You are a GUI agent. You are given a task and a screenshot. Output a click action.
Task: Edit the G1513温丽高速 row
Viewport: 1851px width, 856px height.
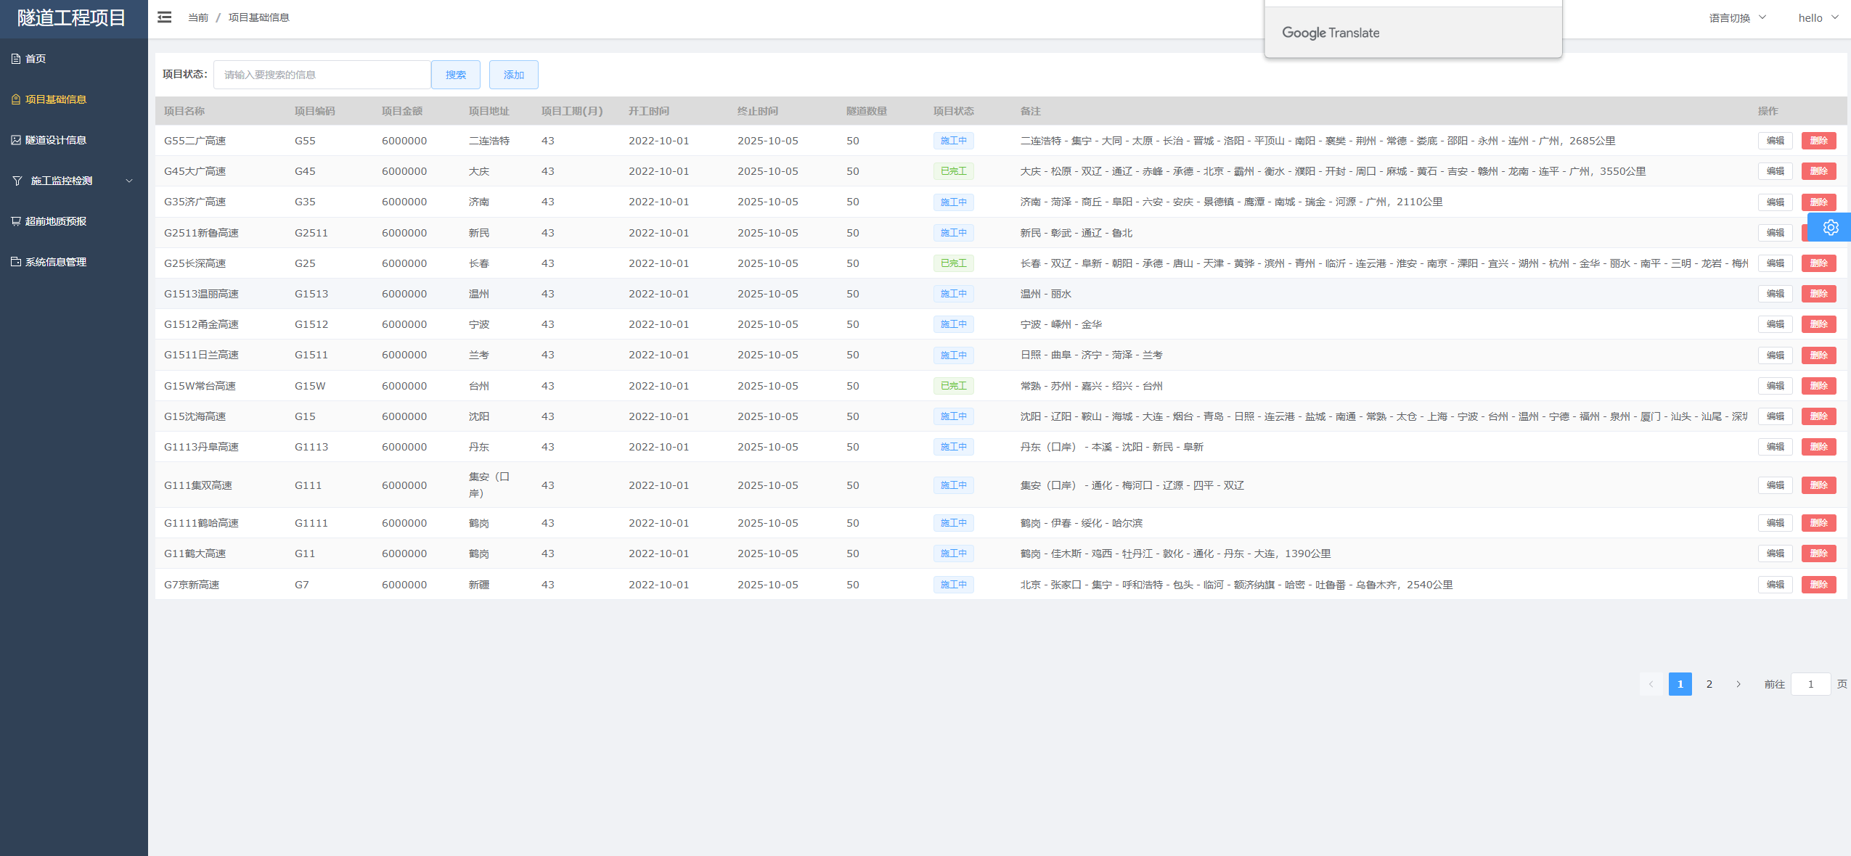tap(1776, 294)
